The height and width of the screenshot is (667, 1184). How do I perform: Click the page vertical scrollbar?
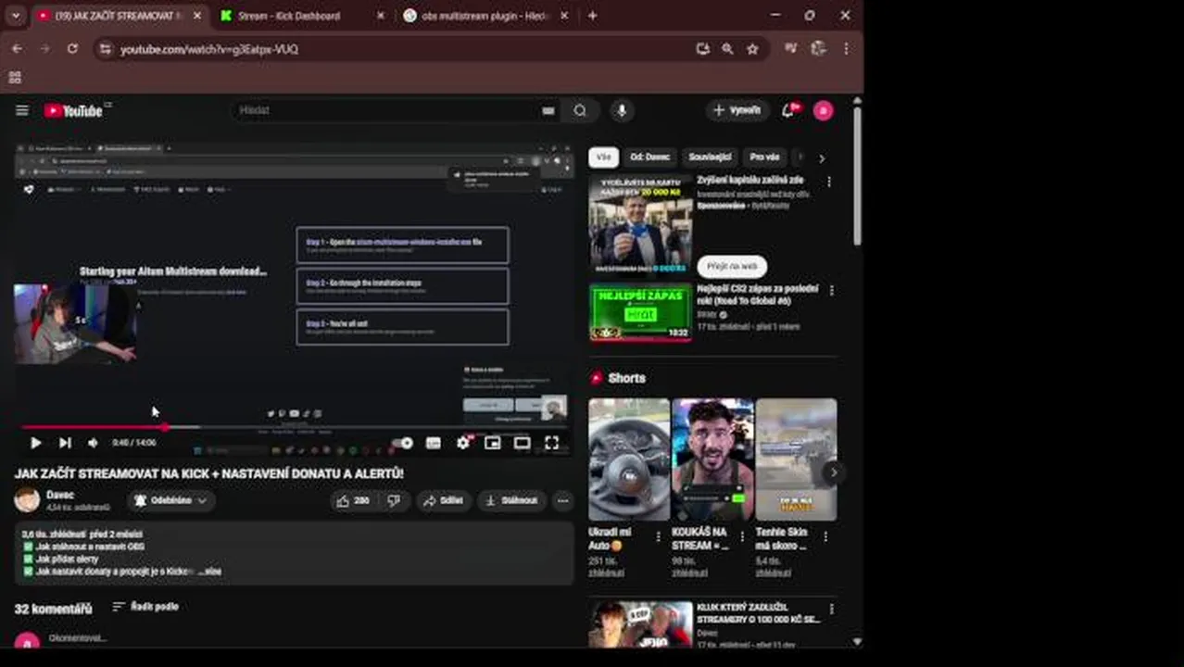[857, 176]
